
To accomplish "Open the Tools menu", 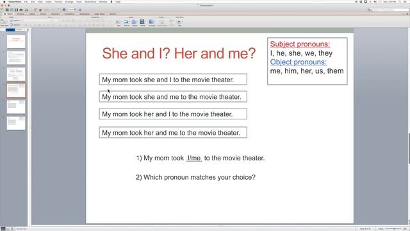I will pos(79,2).
